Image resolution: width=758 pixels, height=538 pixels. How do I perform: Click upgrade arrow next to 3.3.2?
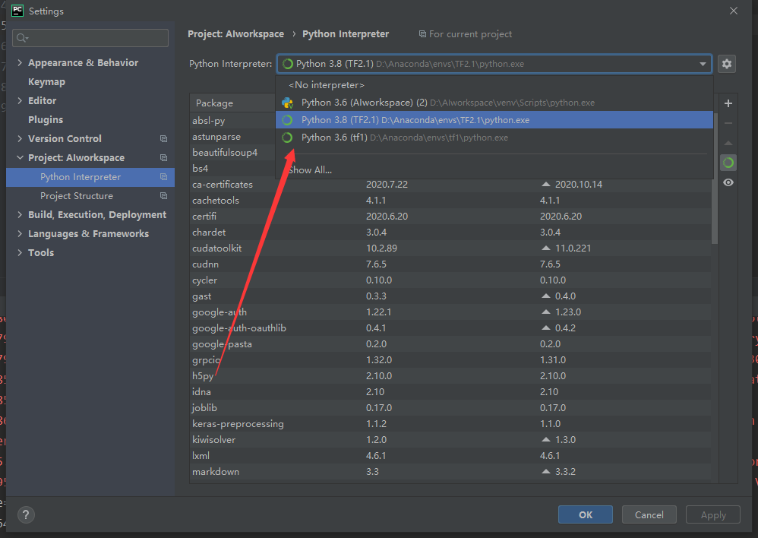click(x=546, y=472)
